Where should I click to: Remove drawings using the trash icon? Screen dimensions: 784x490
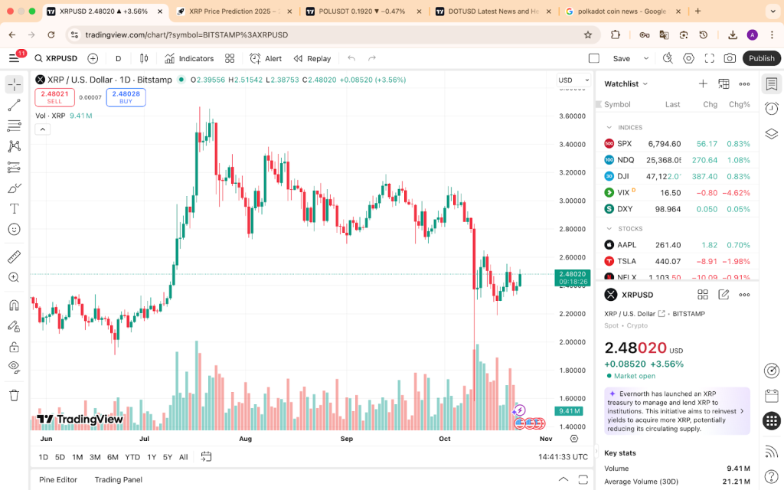point(13,396)
